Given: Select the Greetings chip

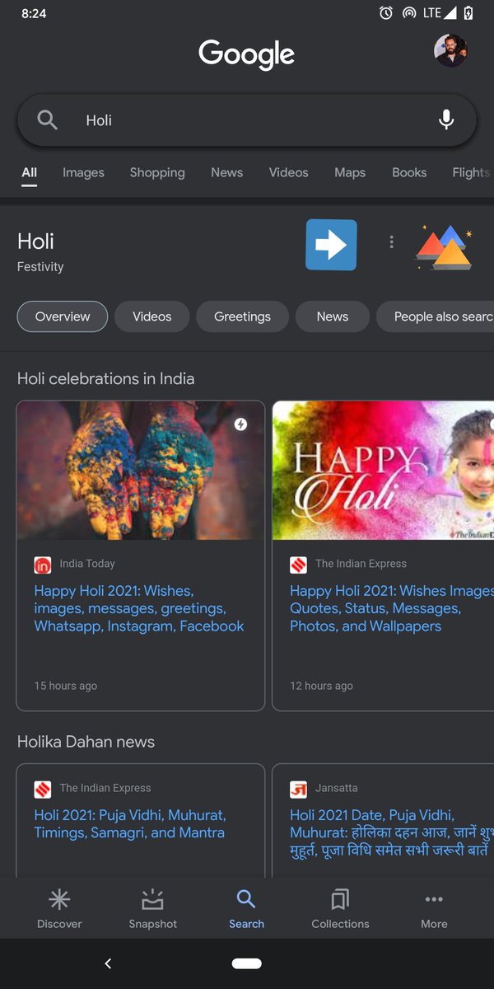Looking at the screenshot, I should [242, 316].
